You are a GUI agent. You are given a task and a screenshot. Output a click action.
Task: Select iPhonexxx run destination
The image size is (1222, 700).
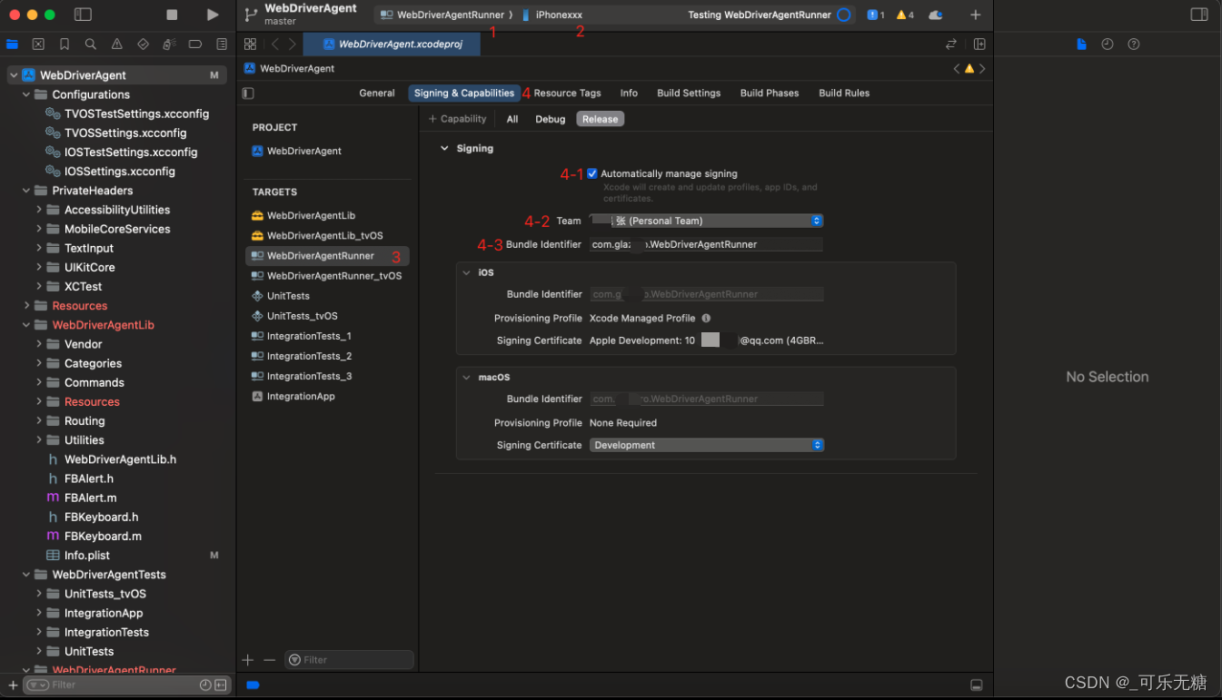click(552, 15)
